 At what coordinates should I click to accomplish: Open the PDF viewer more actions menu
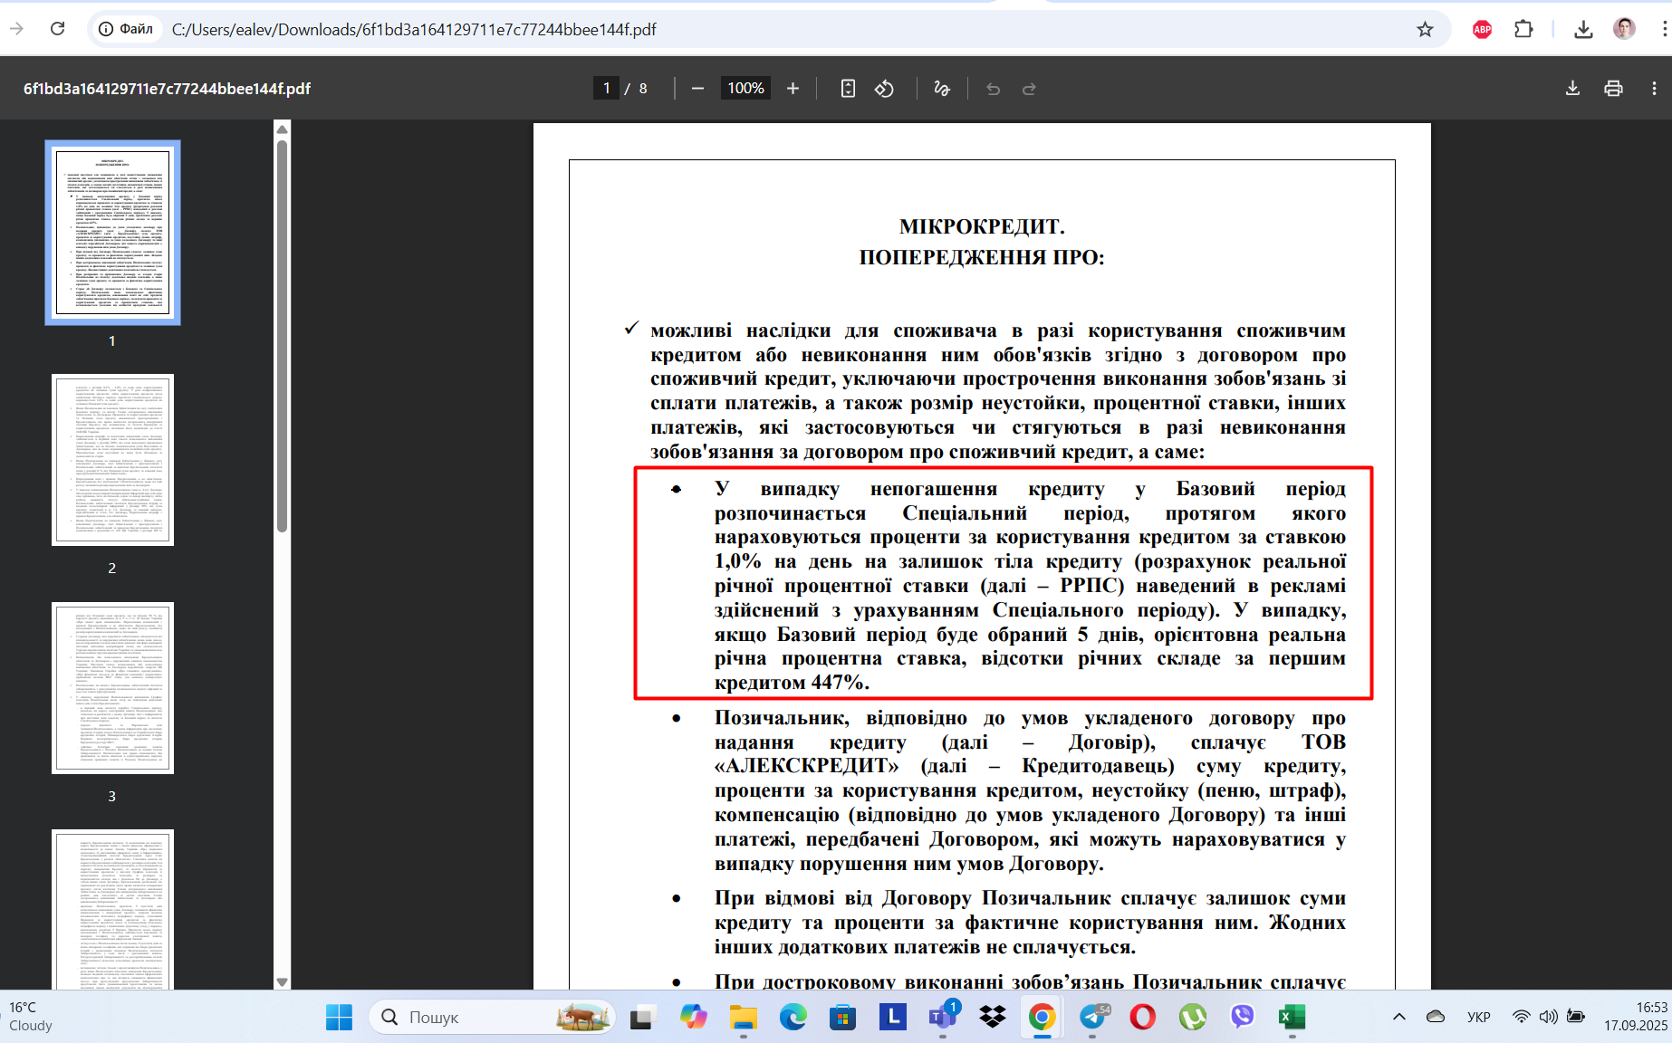(x=1654, y=89)
